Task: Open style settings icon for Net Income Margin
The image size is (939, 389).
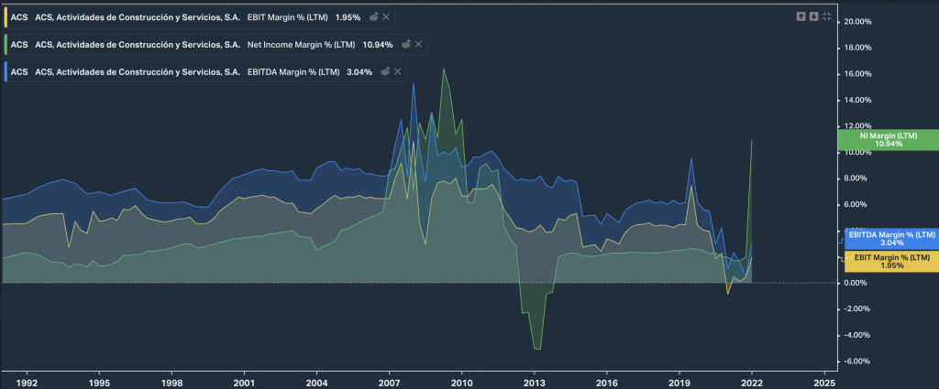Action: pos(405,44)
